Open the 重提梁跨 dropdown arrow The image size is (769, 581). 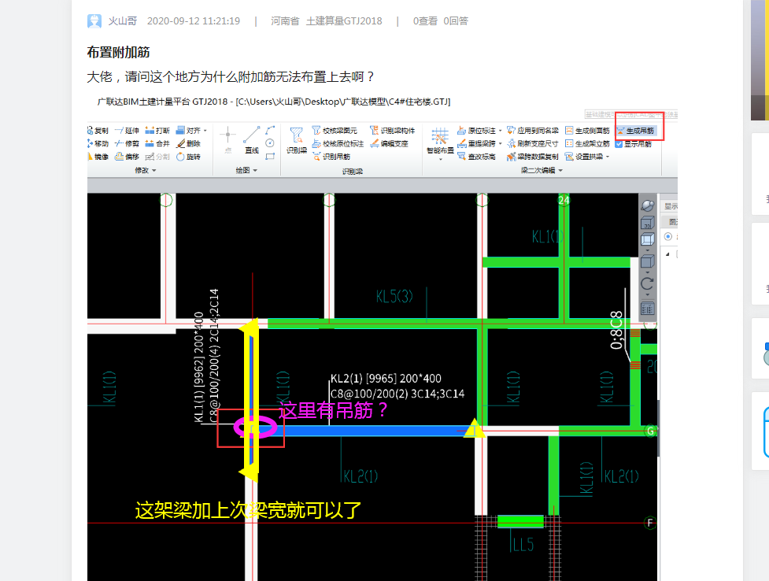pos(500,143)
